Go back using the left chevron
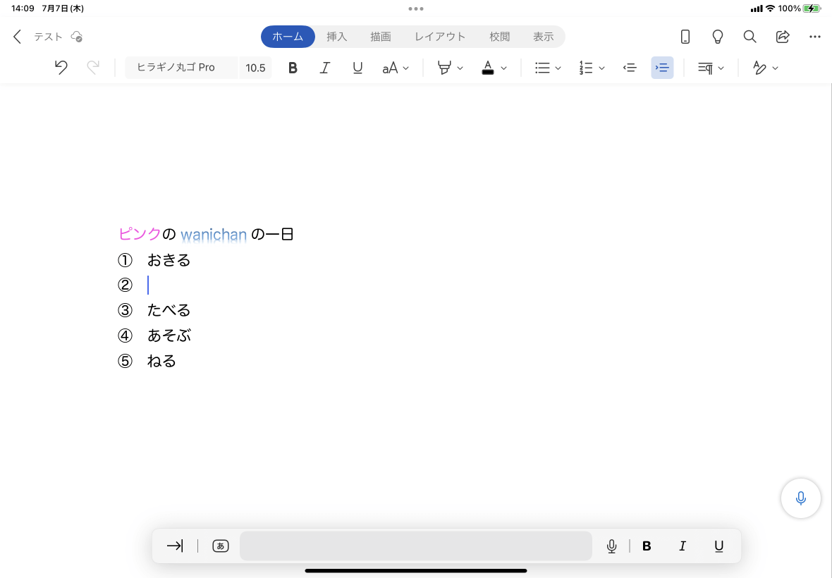The height and width of the screenshot is (578, 832). coord(17,37)
